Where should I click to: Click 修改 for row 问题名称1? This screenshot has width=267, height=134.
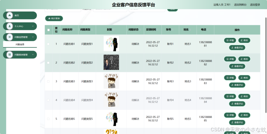coord(244,40)
